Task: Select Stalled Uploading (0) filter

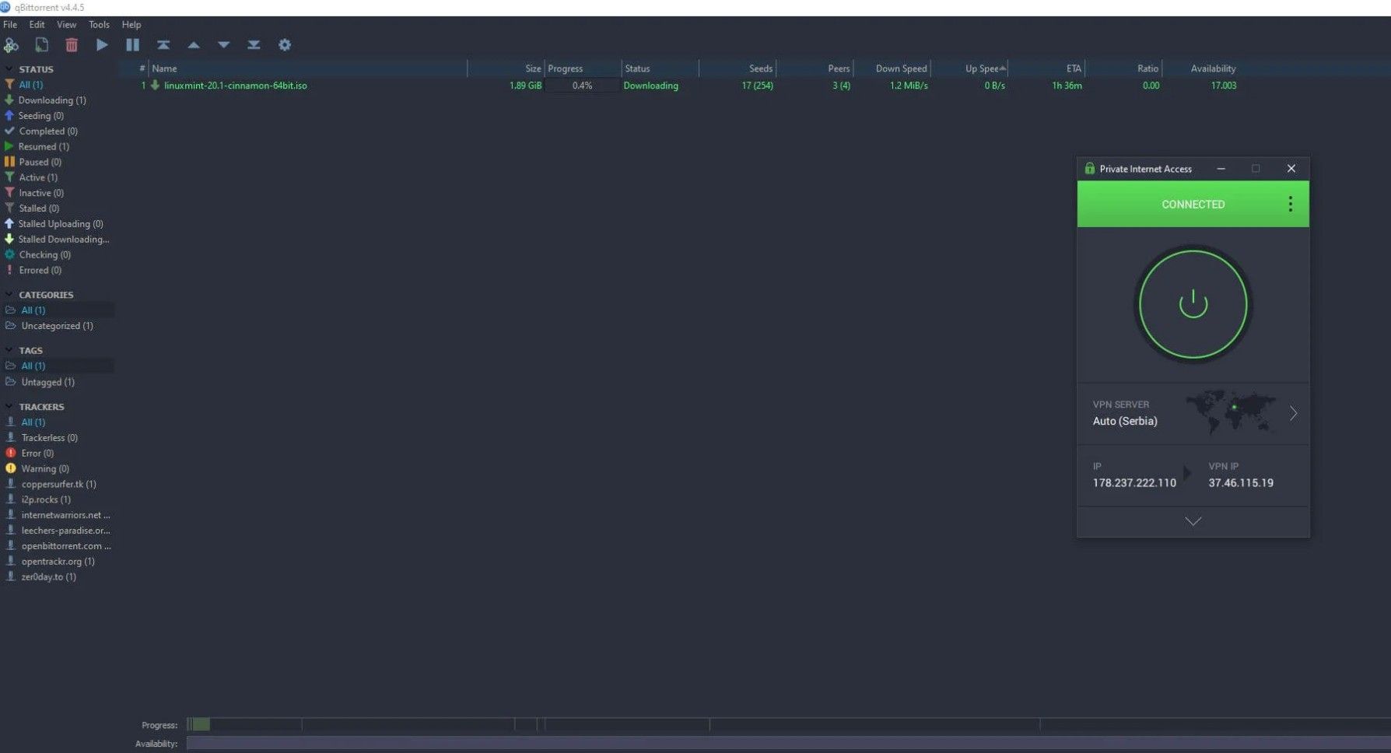Action: (60, 224)
